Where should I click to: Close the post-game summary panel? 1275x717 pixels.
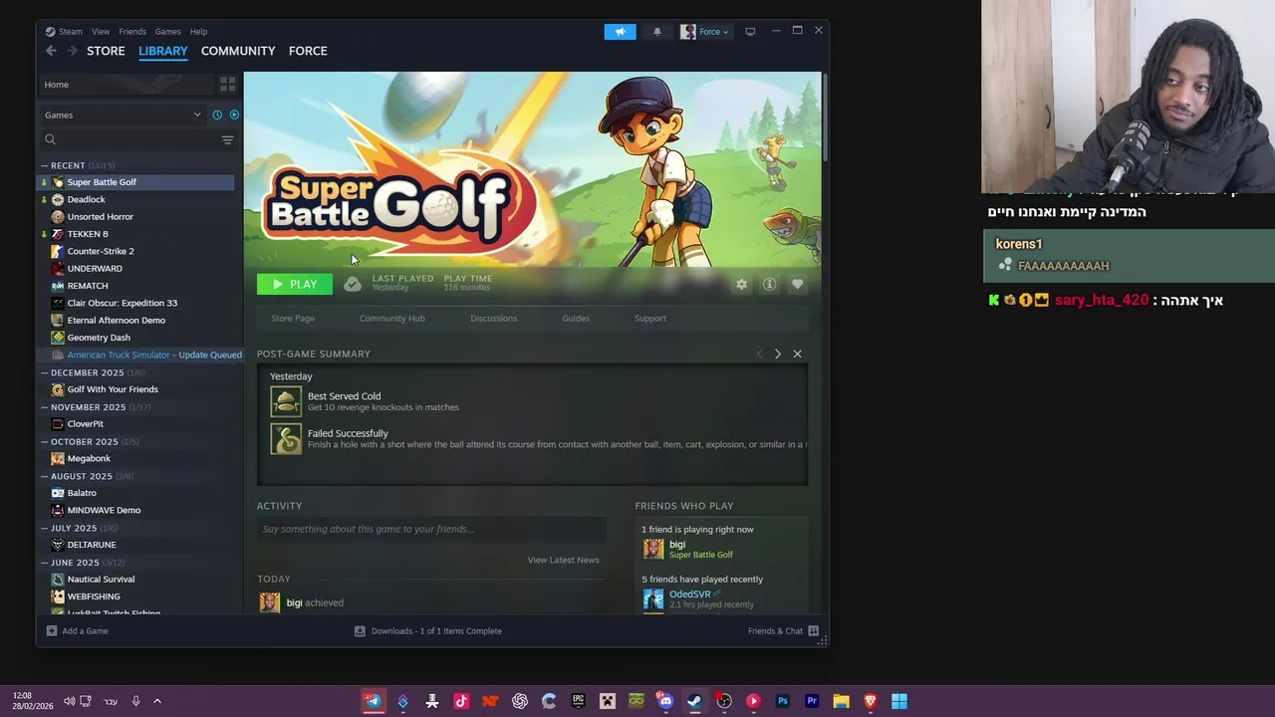coord(797,355)
